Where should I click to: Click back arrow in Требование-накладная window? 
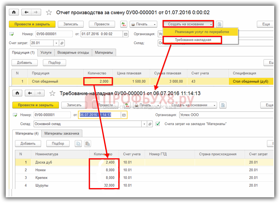29,93
